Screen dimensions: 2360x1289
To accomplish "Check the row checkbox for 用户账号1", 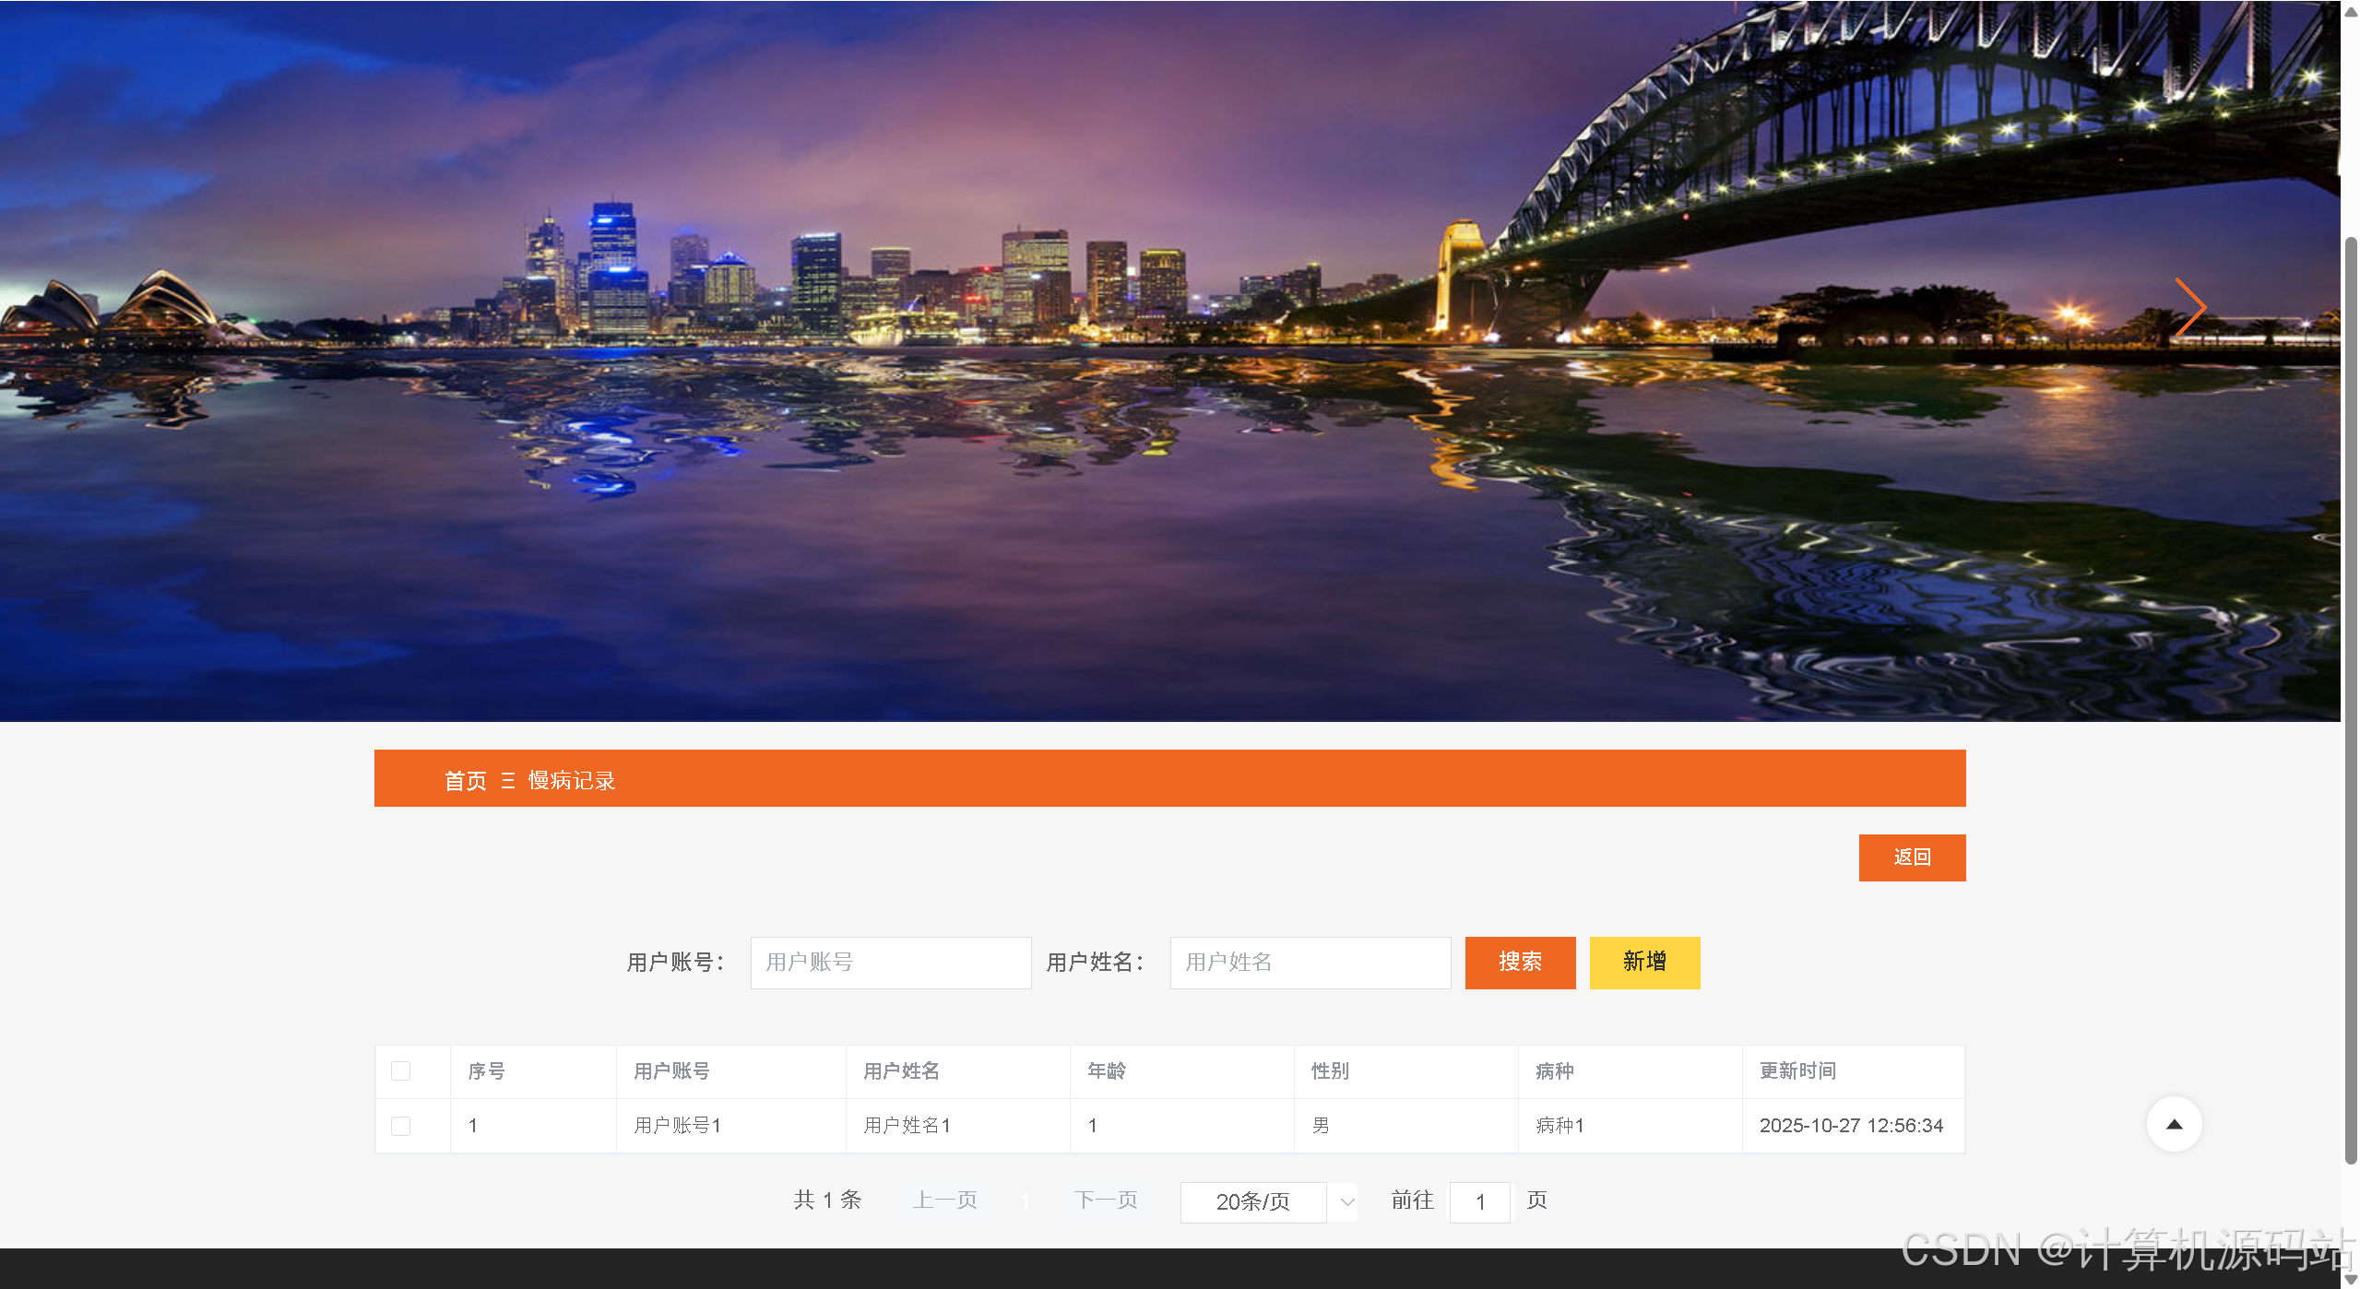I will point(400,1126).
